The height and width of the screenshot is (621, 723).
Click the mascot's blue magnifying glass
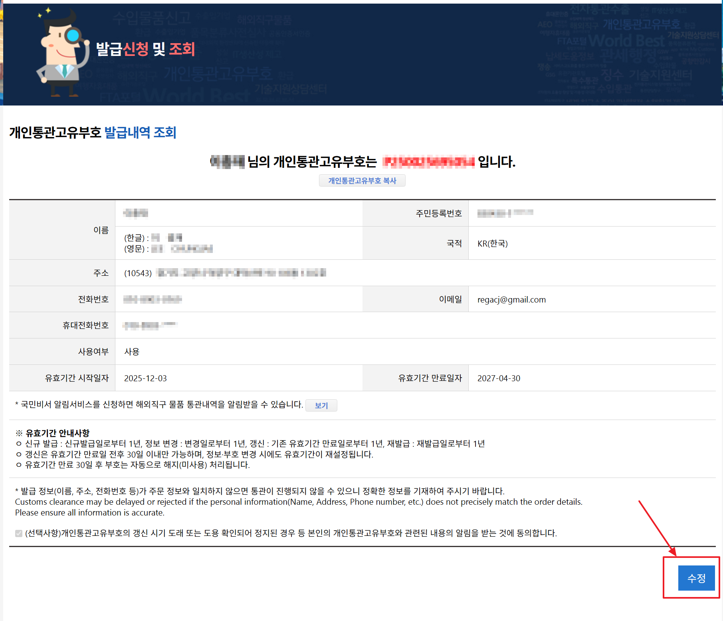click(73, 36)
